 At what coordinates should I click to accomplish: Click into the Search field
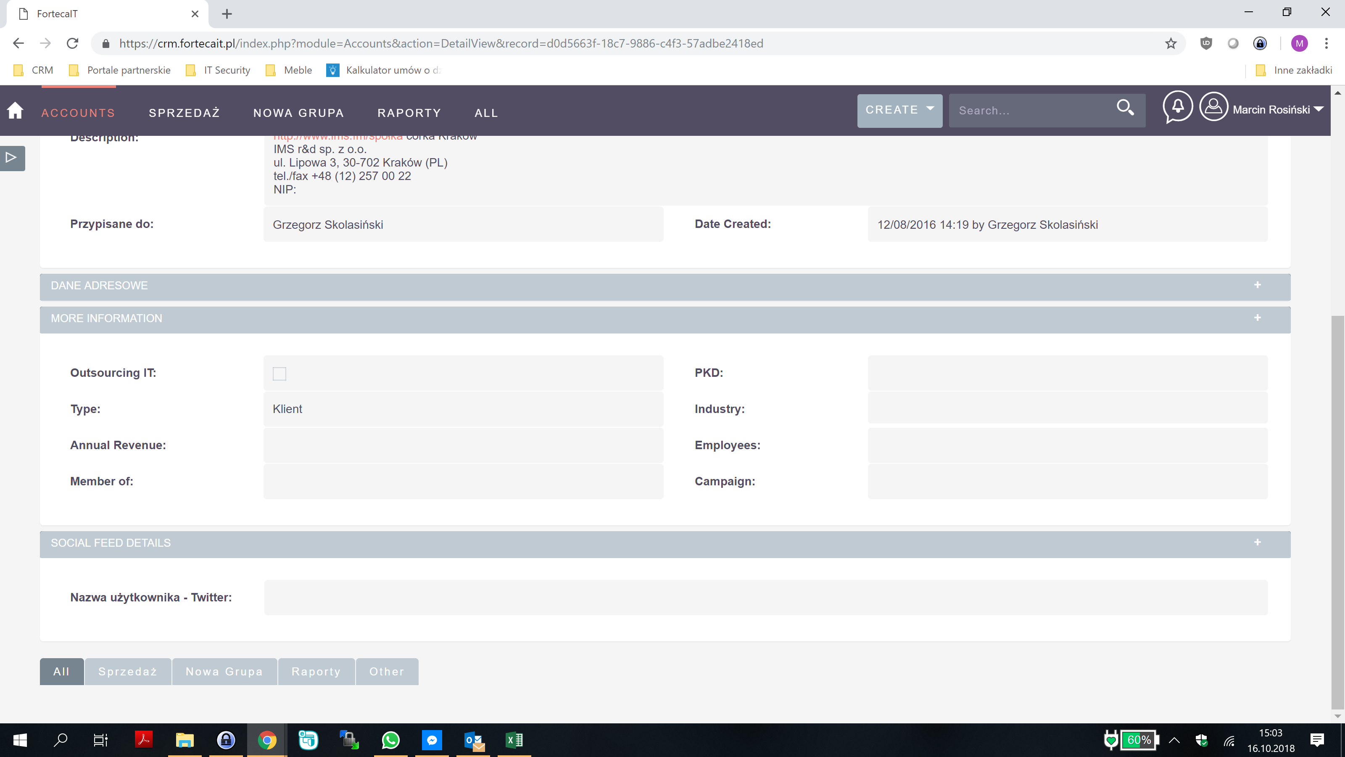click(1029, 111)
